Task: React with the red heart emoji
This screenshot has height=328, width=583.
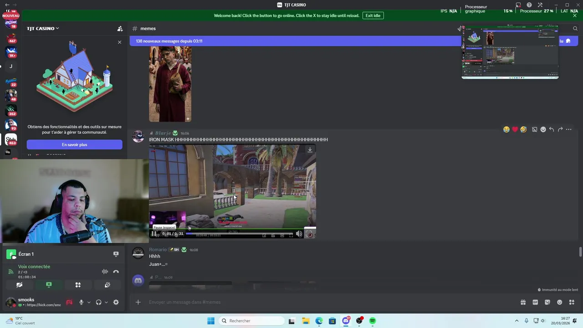Action: pyautogui.click(x=515, y=129)
